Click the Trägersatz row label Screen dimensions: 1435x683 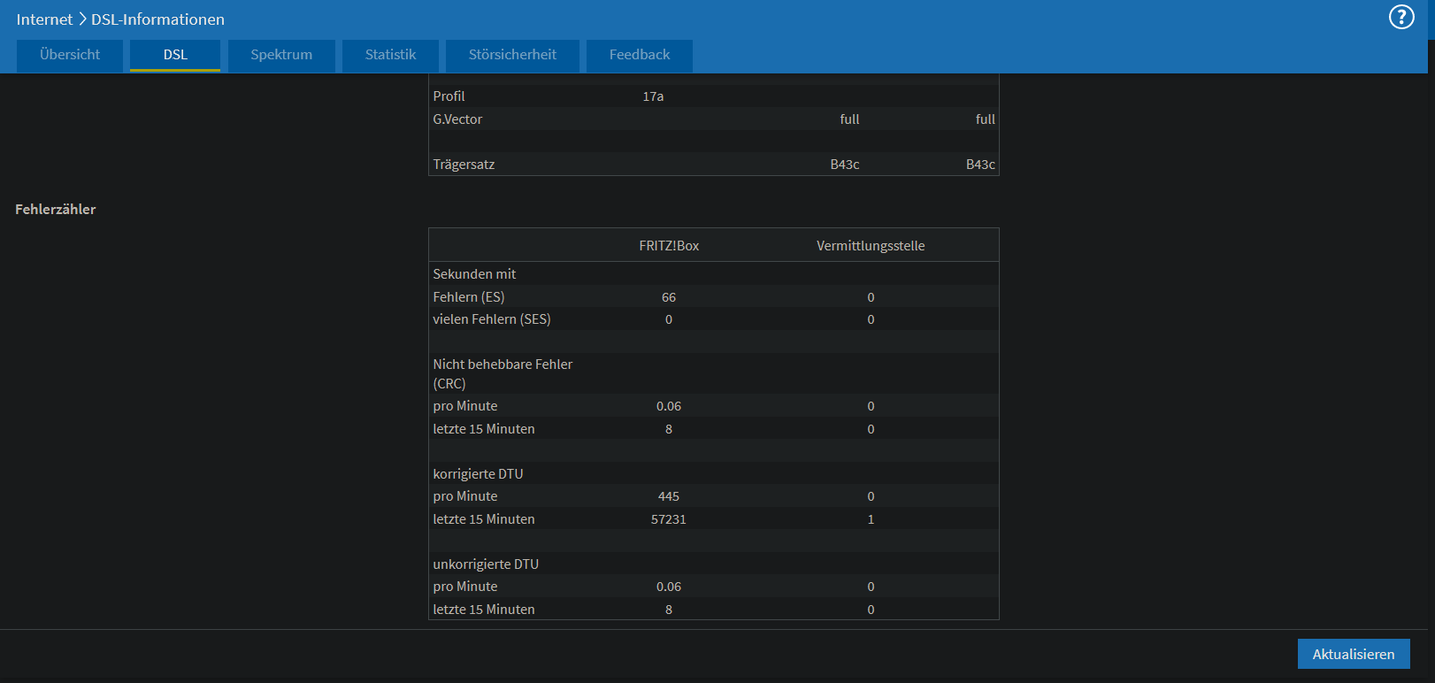tap(464, 165)
